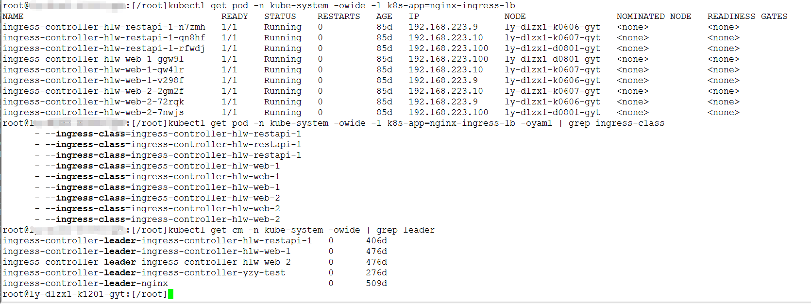Click pod name ingress-controller-hlw-restapi-1-n7zmh
Image resolution: width=811 pixels, height=304 pixels.
[x=104, y=27]
